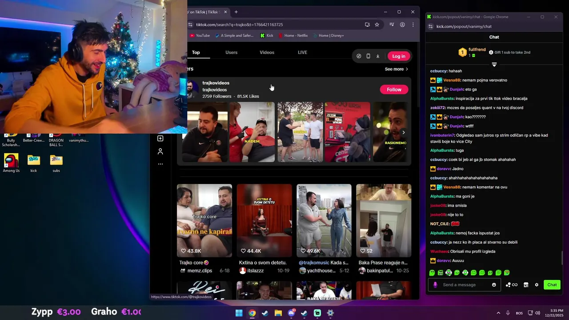Show hidden system tray icons

[x=498, y=313]
